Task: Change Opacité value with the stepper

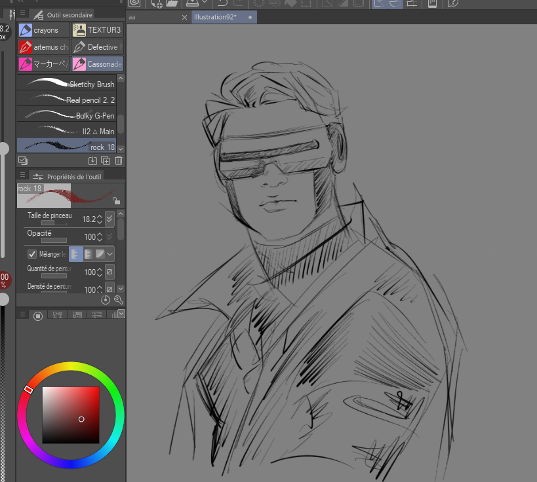Action: 100,236
